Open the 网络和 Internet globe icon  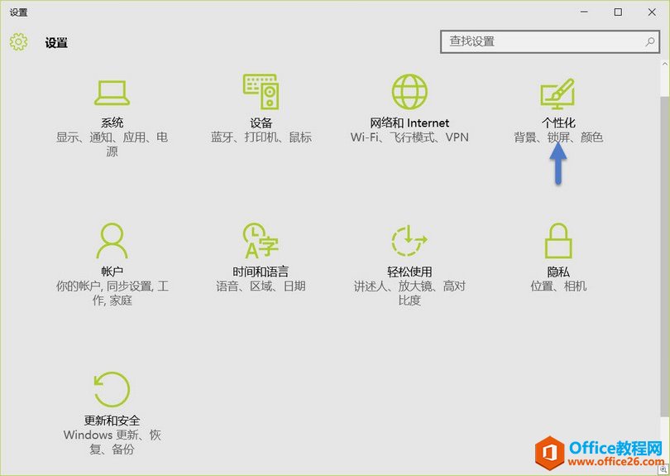click(x=409, y=92)
